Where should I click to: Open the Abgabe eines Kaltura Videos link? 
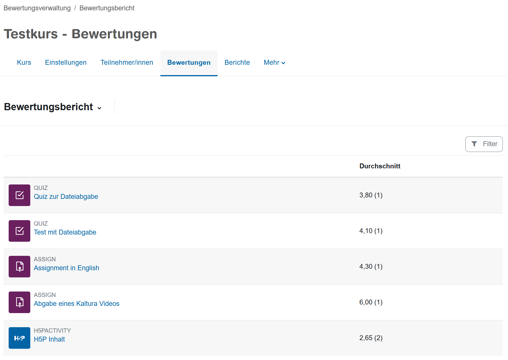(x=77, y=304)
